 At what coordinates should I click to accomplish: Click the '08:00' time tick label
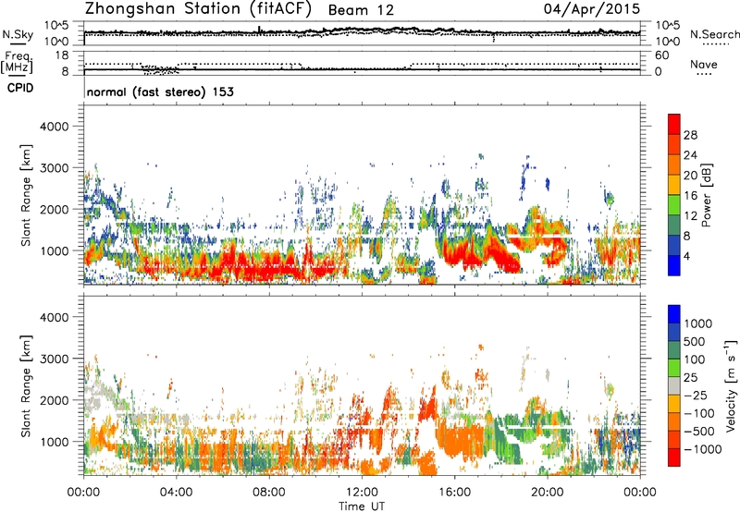(268, 493)
